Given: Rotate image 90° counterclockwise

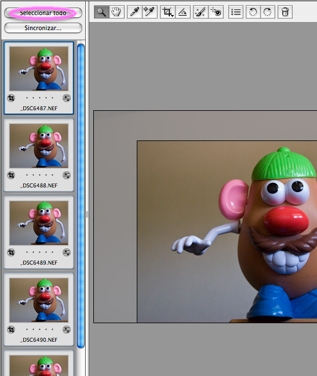Looking at the screenshot, I should point(253,12).
